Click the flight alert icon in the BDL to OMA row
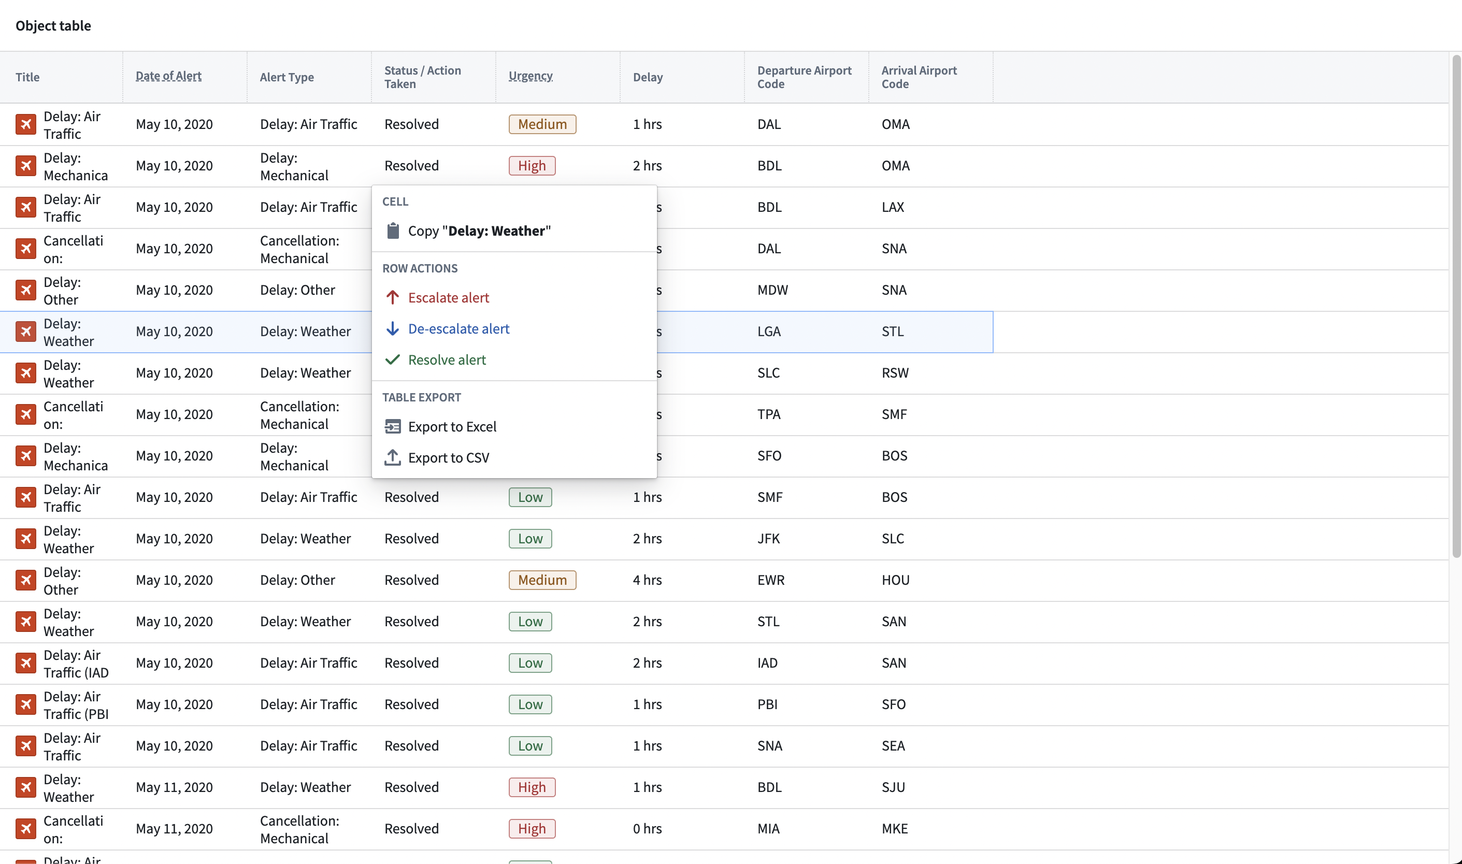This screenshot has width=1462, height=864. tap(25, 166)
